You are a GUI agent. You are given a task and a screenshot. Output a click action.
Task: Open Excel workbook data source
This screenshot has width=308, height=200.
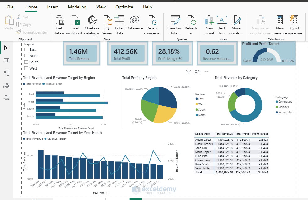[75, 25]
